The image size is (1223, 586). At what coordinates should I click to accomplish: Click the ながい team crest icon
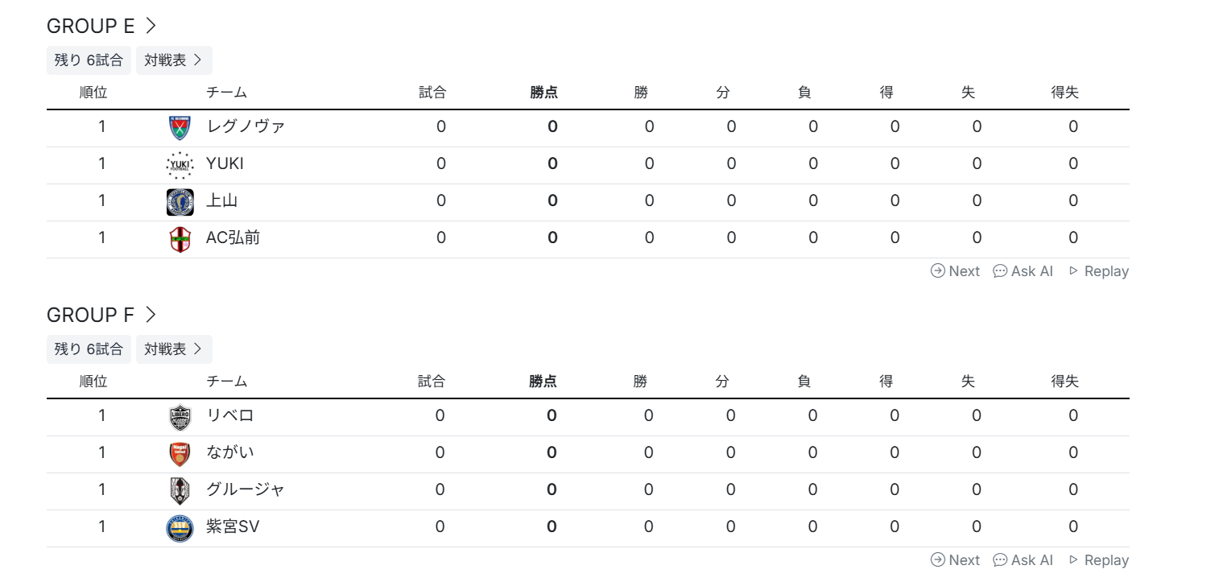(180, 453)
